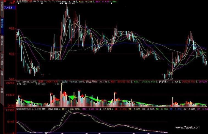Click the 7.66 peak price label
The image size is (208, 134).
[x=72, y=4]
